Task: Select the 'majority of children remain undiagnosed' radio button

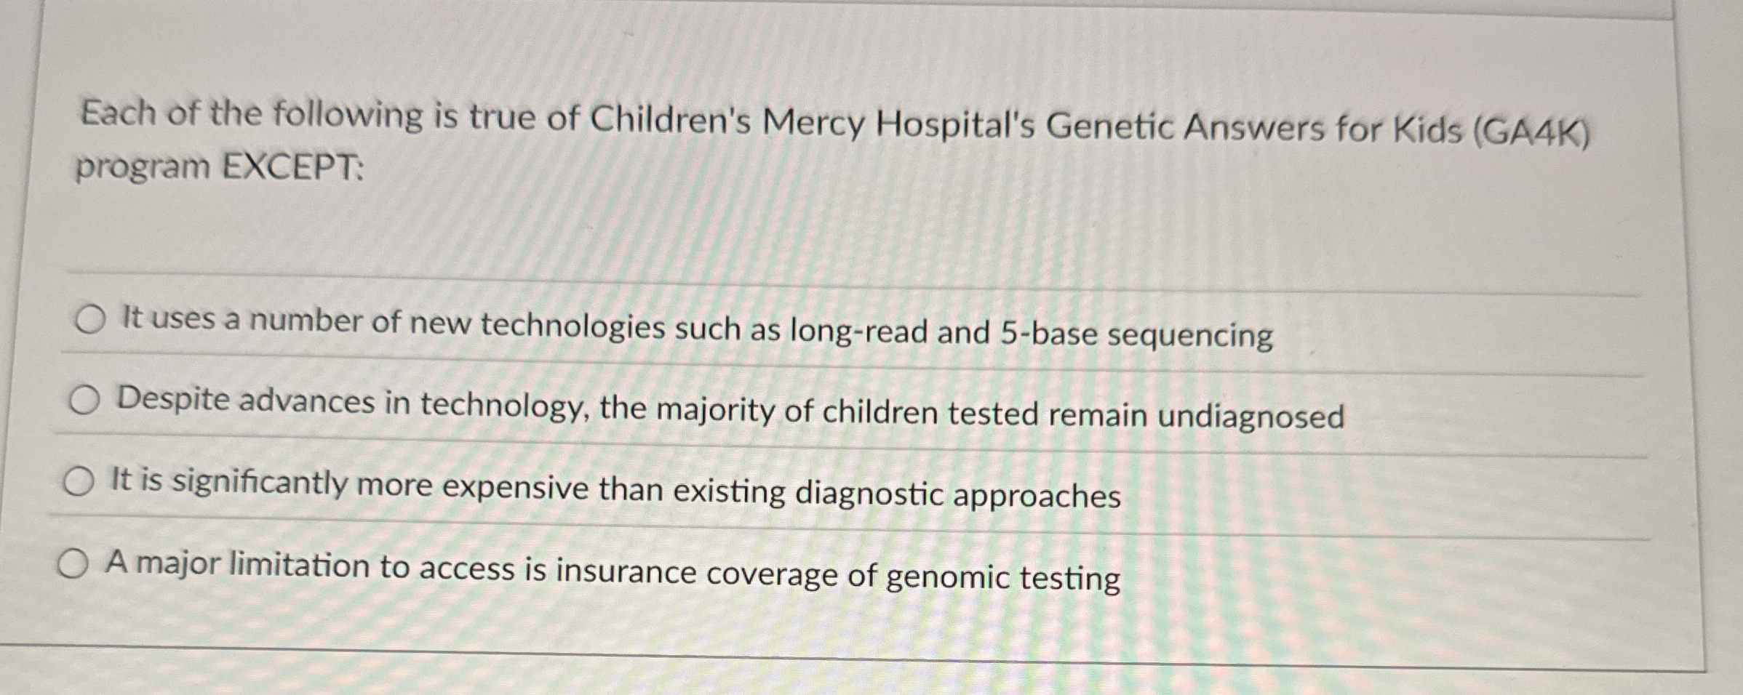Action: pos(84,401)
